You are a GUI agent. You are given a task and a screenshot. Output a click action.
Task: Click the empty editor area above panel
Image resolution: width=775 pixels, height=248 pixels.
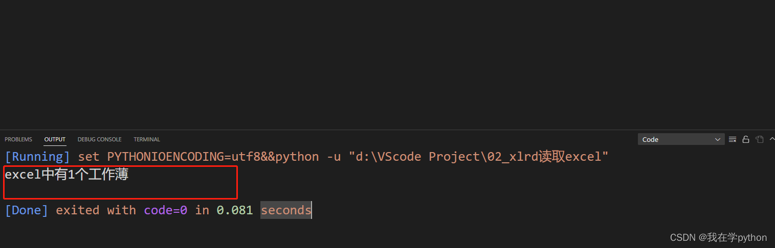click(x=387, y=64)
